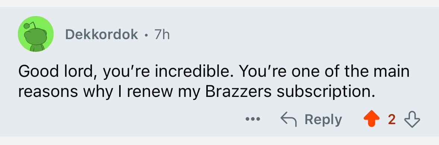Viewport: 439px width, 145px height.
Task: Click the 7h timestamp of the comment
Action: click(x=162, y=35)
